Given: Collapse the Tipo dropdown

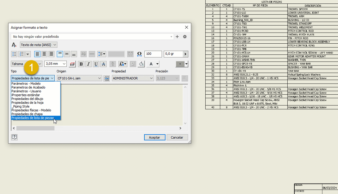Looking at the screenshot, I should pyautogui.click(x=52, y=78).
